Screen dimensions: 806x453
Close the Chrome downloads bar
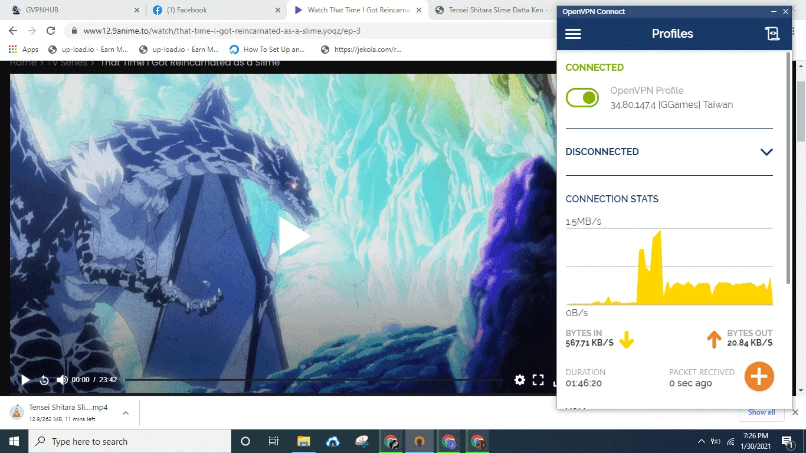coord(795,412)
